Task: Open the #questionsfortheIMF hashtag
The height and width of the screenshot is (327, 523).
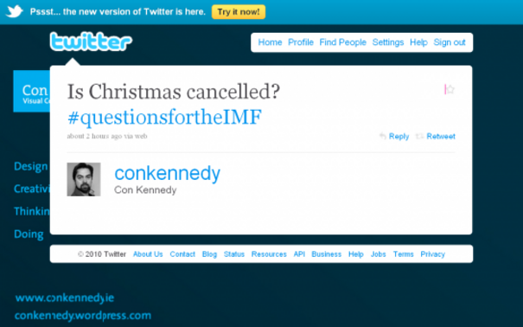Action: pyautogui.click(x=165, y=117)
